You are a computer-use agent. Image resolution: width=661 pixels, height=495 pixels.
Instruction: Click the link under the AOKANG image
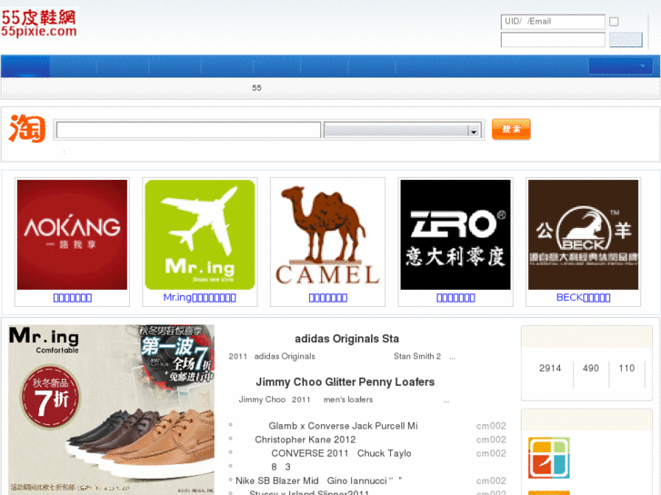(72, 298)
